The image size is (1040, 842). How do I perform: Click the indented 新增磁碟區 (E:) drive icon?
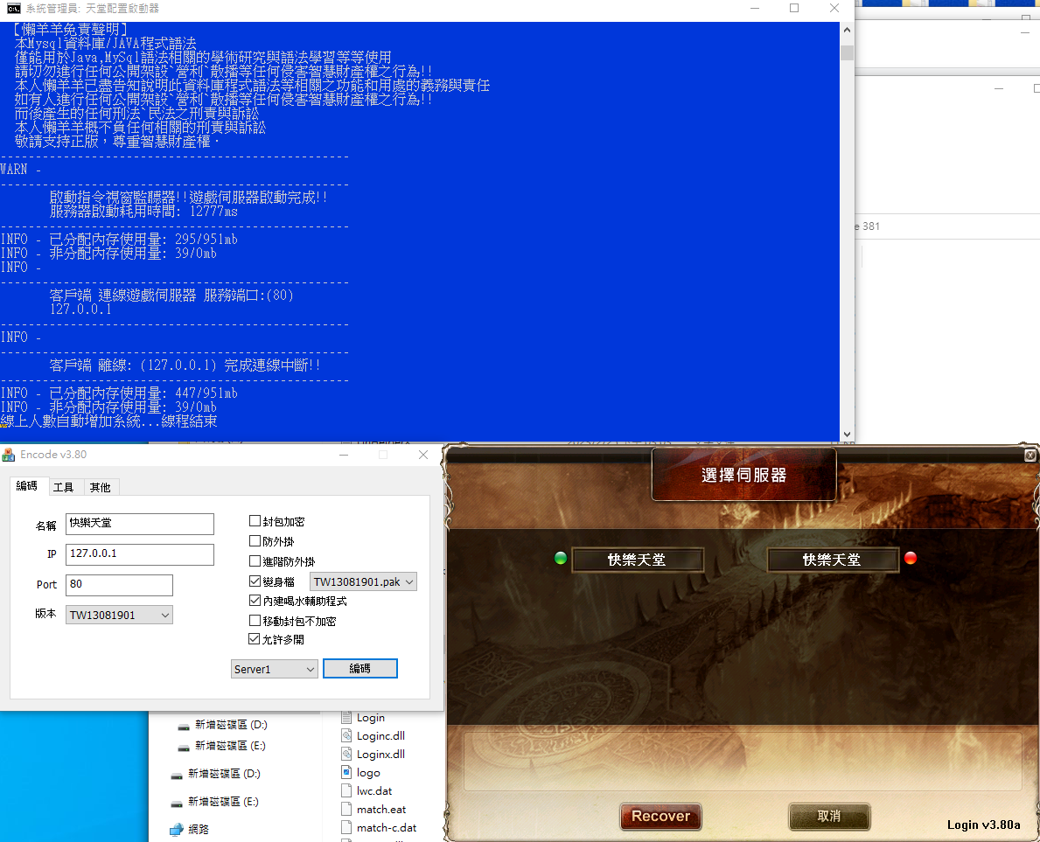pyautogui.click(x=184, y=747)
